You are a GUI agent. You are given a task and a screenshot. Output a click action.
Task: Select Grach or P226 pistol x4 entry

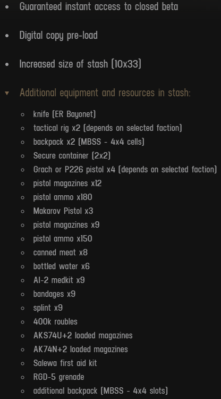125,169
